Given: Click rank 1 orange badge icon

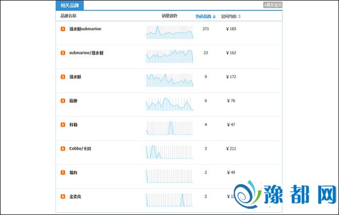Looking at the screenshot, I should [63, 29].
